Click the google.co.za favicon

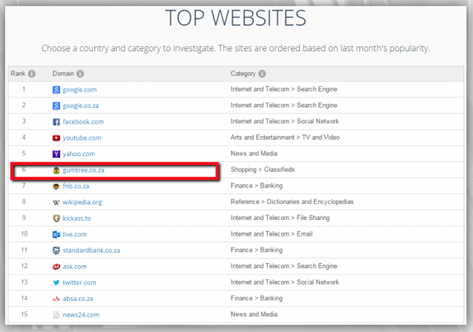pos(56,106)
